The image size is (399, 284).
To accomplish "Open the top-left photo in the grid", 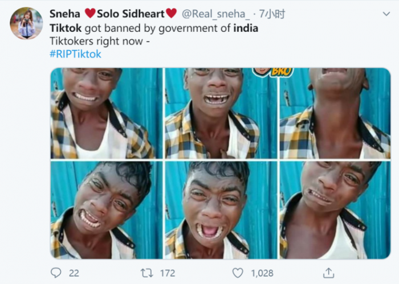I will pos(106,113).
